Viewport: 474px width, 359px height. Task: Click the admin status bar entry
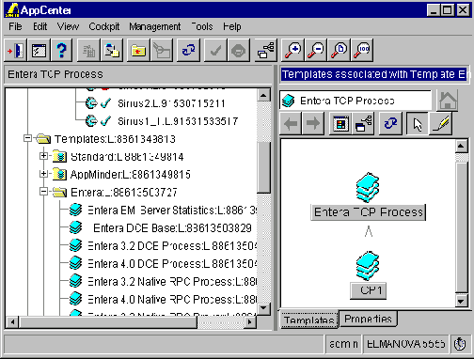click(343, 344)
